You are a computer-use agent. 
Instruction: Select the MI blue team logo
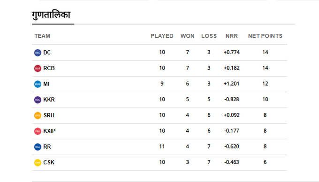pos(38,84)
